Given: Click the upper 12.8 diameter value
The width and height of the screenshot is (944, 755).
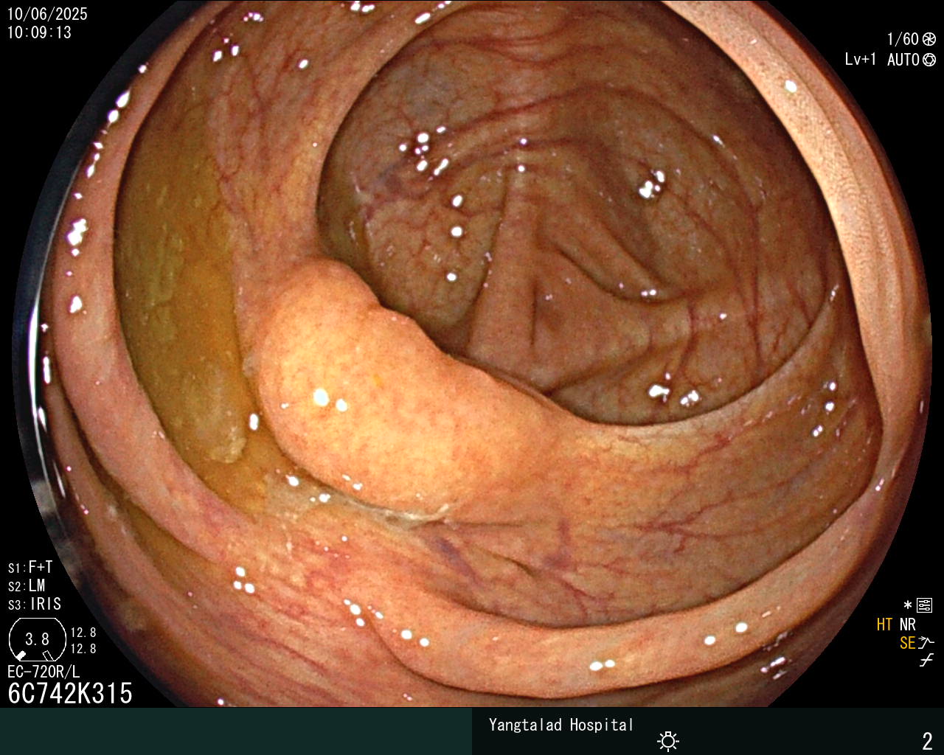Looking at the screenshot, I should pos(83,633).
